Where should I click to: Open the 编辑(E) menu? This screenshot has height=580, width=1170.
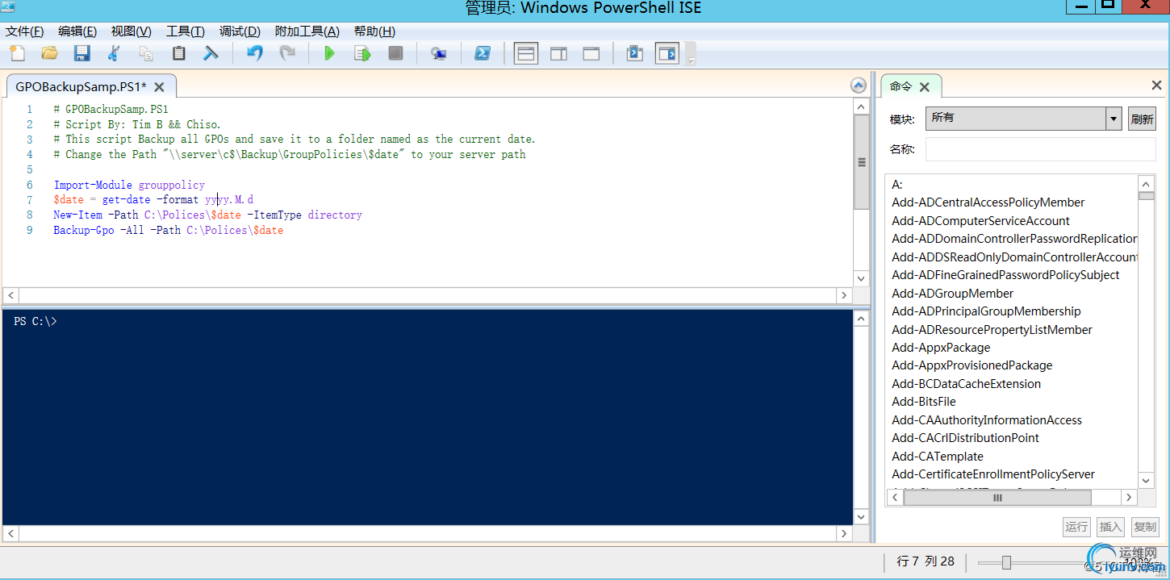(77, 31)
